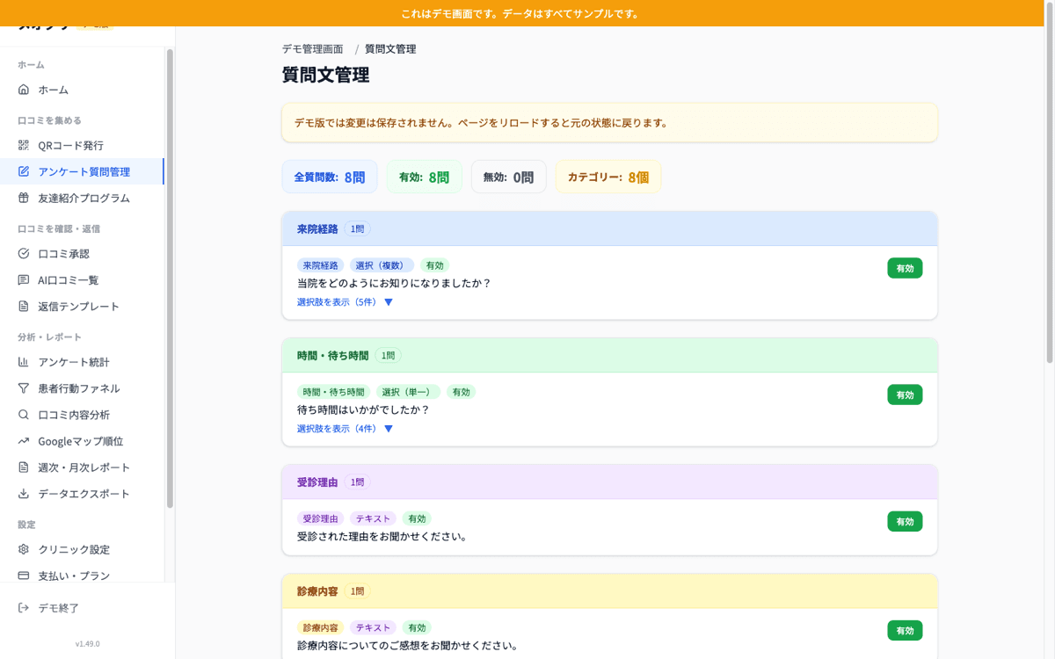Open 返信テンプレート page
Screen dimensions: 1055x659
82,306
